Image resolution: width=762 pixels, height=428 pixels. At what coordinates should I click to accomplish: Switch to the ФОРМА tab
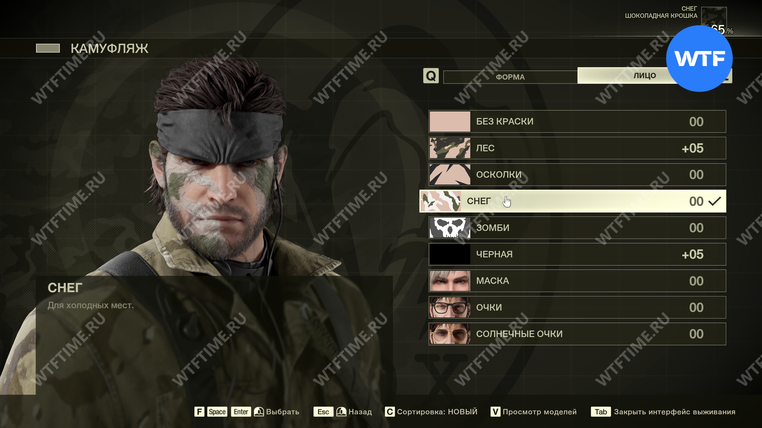tap(510, 77)
